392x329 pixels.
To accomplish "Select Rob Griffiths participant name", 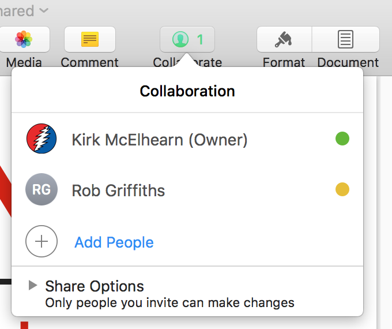I will pos(118,190).
